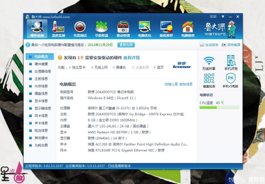The height and width of the screenshot is (184, 265).
Task: Click 主程序版本 3.62.13.1037 in status bar
Action: click(x=44, y=166)
